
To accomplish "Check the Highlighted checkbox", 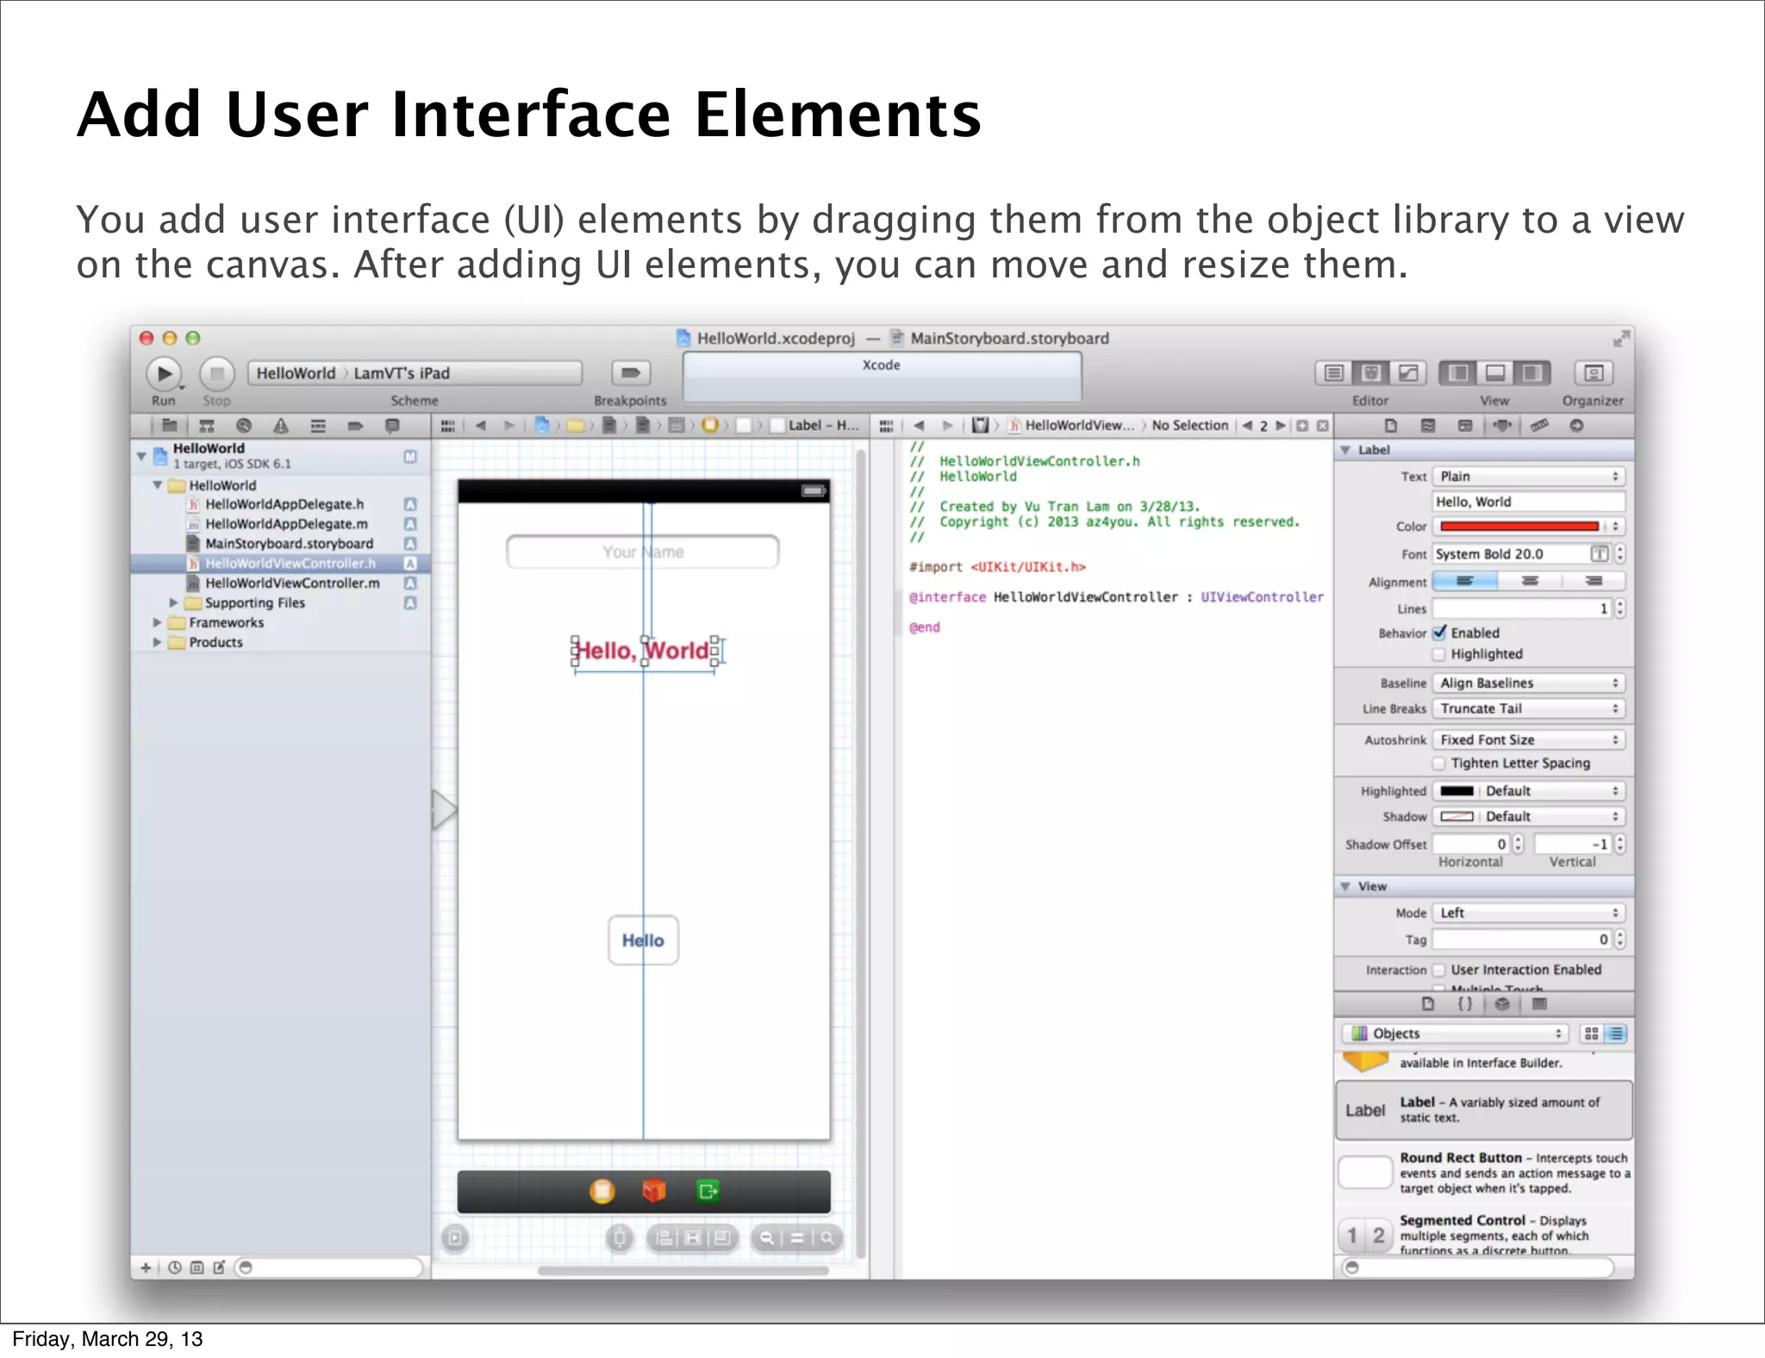I will [x=1439, y=654].
